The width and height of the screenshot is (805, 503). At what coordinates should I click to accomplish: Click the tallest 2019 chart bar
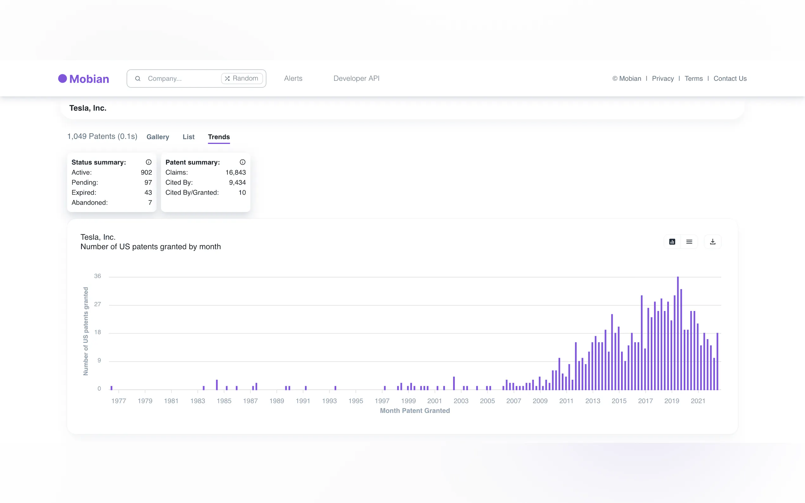coord(678,333)
